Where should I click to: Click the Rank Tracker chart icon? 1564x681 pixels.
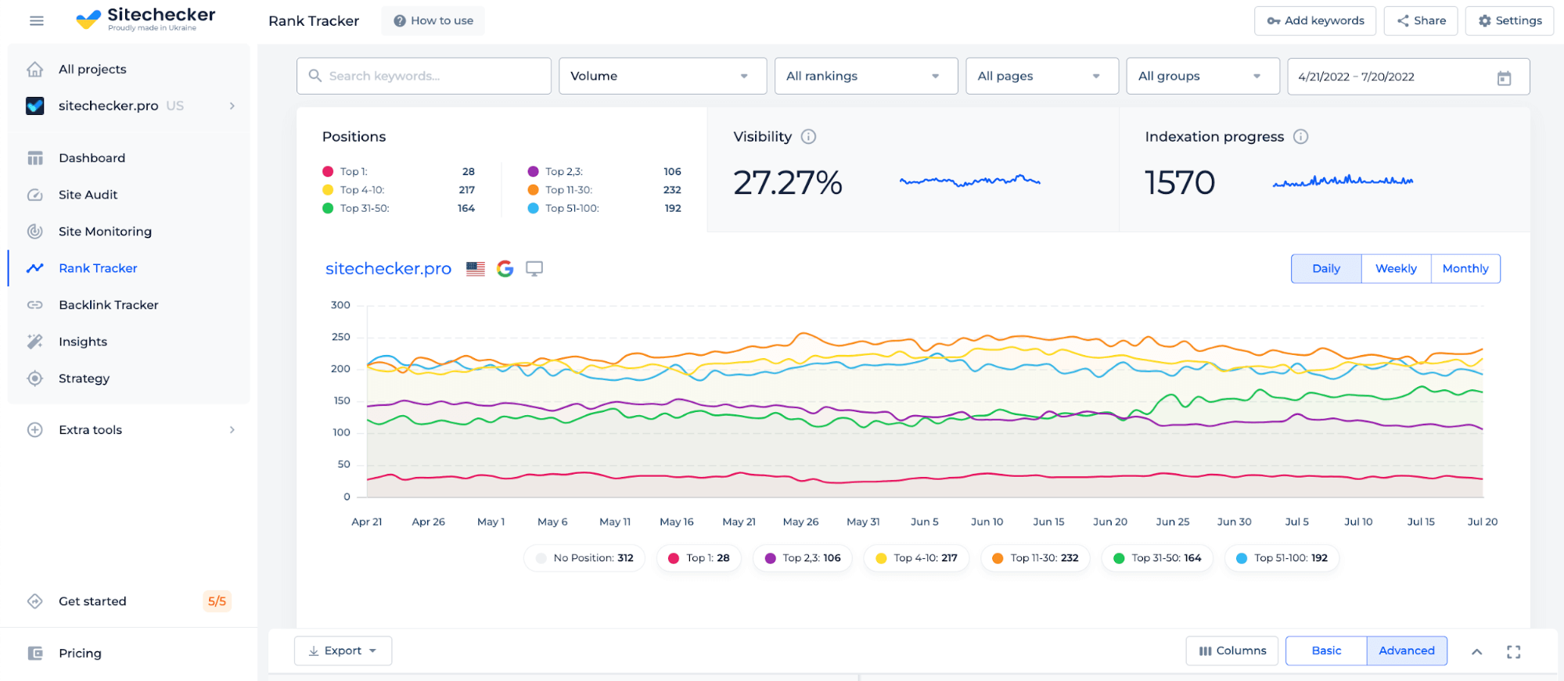tap(35, 268)
